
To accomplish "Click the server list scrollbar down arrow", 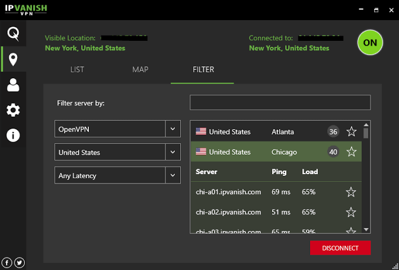I will [366, 229].
